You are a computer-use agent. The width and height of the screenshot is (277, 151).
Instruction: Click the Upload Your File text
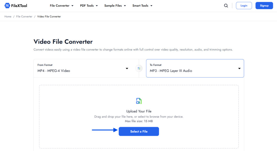point(139,111)
